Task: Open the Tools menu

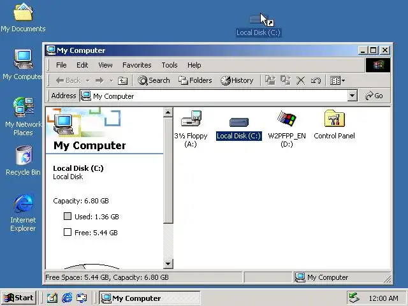Action: 170,65
